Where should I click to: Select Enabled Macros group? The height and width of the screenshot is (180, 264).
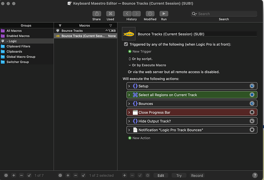(x=27, y=36)
